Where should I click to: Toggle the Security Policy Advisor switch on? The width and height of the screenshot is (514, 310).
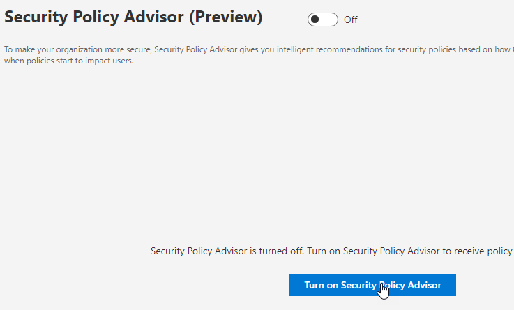click(x=322, y=20)
